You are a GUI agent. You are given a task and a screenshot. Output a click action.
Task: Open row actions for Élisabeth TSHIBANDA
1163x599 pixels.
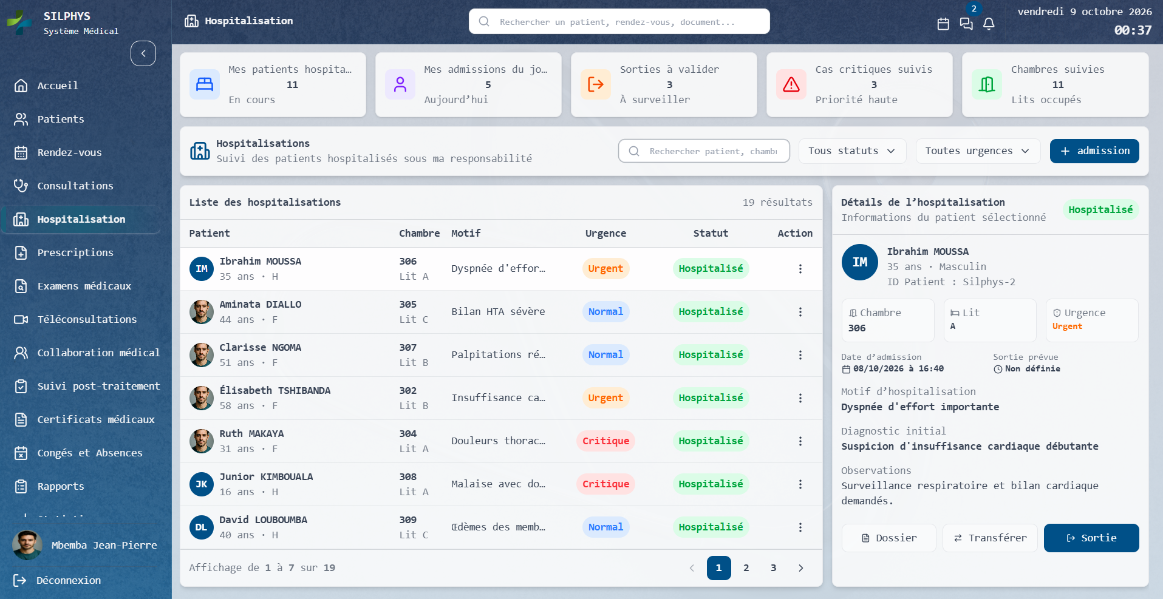[800, 398]
